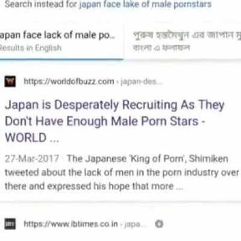Image resolution: width=241 pixels, height=241 pixels.
Task: Tap the AMP circle icon beside ibtimes URL
Action: point(159,224)
